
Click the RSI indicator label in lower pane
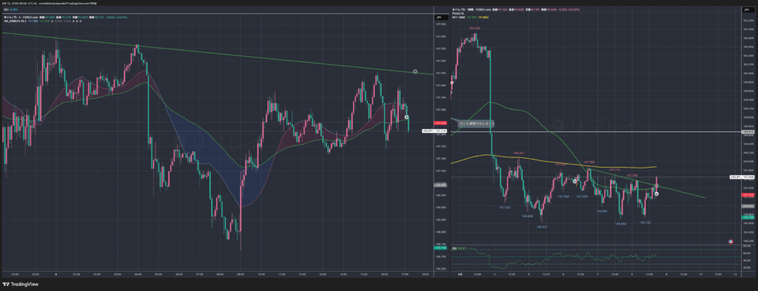coord(455,249)
